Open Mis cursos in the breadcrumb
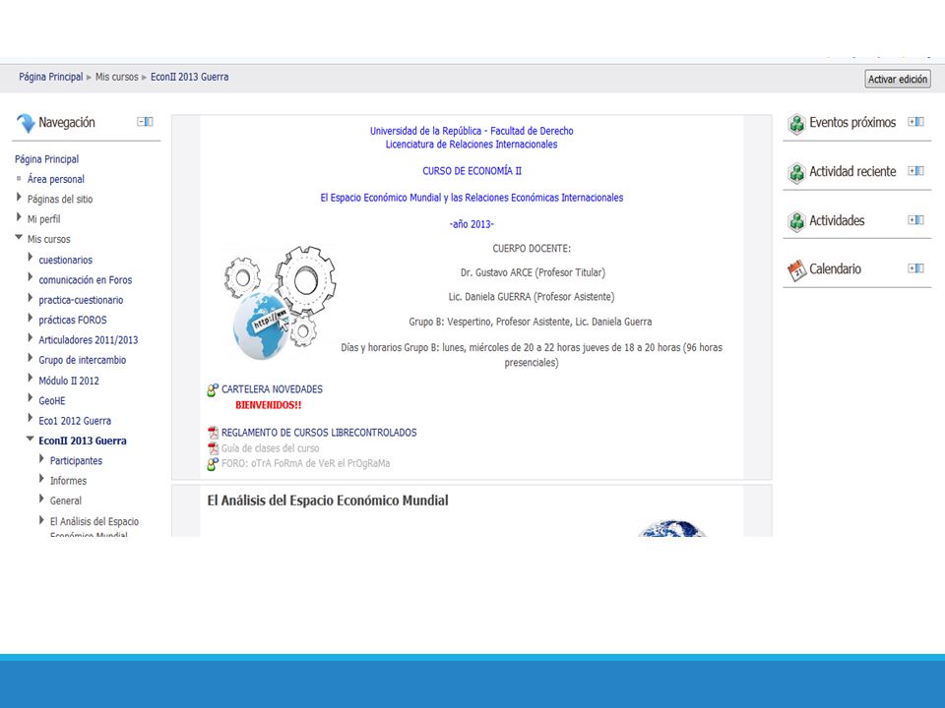Image resolution: width=945 pixels, height=708 pixels. [x=116, y=77]
